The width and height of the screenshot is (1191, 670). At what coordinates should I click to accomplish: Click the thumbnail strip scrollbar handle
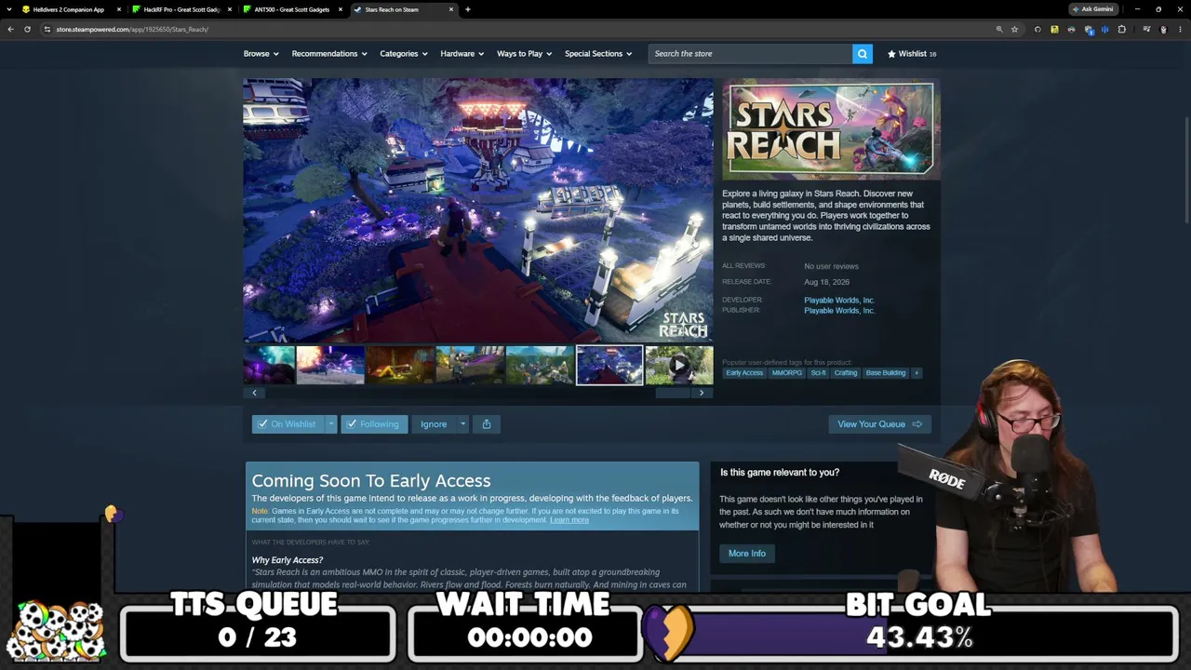[672, 393]
